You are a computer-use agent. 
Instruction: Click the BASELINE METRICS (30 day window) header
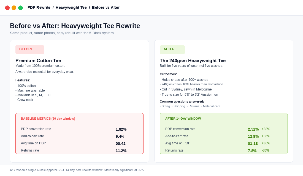pos(48,119)
